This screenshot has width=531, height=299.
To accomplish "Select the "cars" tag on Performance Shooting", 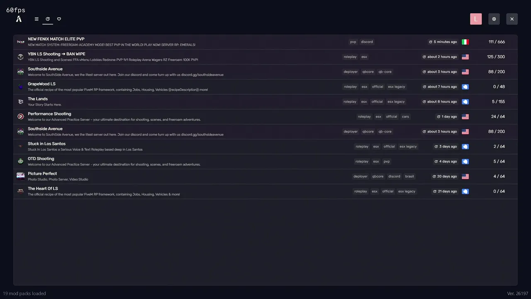I will coord(405,117).
